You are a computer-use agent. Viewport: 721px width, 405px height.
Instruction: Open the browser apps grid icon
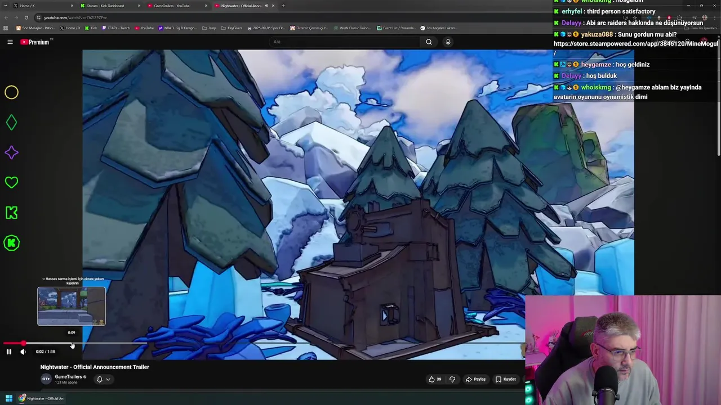click(6, 28)
